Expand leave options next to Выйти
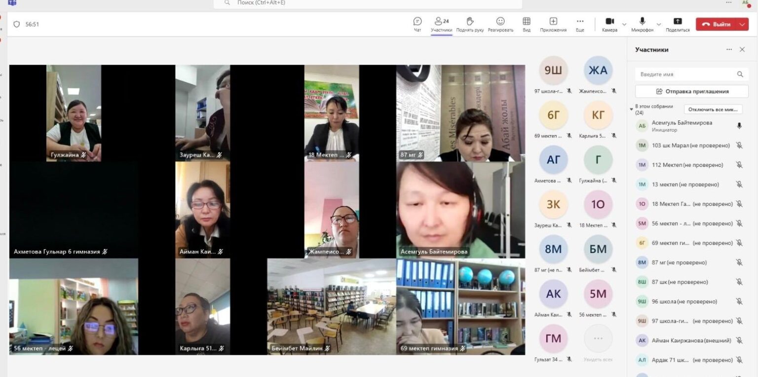 (x=742, y=24)
